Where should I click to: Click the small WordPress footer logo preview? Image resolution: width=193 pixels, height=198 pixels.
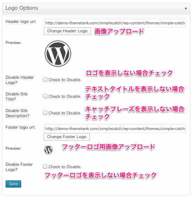(x=48, y=150)
